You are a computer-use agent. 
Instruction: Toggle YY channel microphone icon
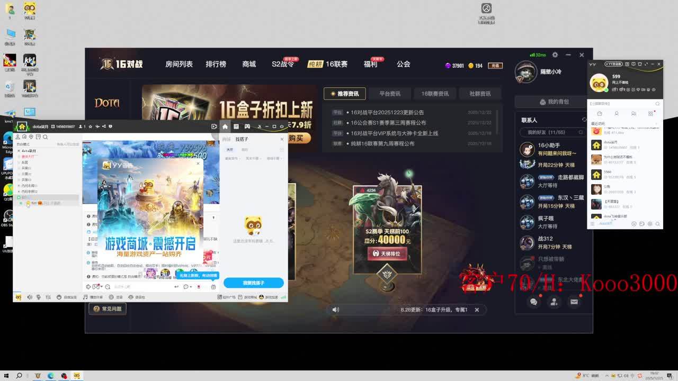tap(39, 297)
